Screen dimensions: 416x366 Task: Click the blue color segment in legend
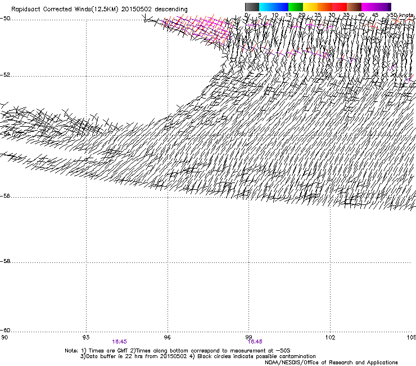[x=281, y=7]
